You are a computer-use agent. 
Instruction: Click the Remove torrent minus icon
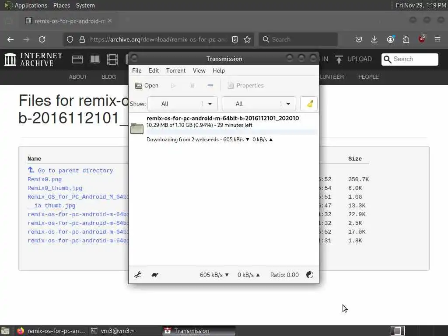tap(210, 85)
